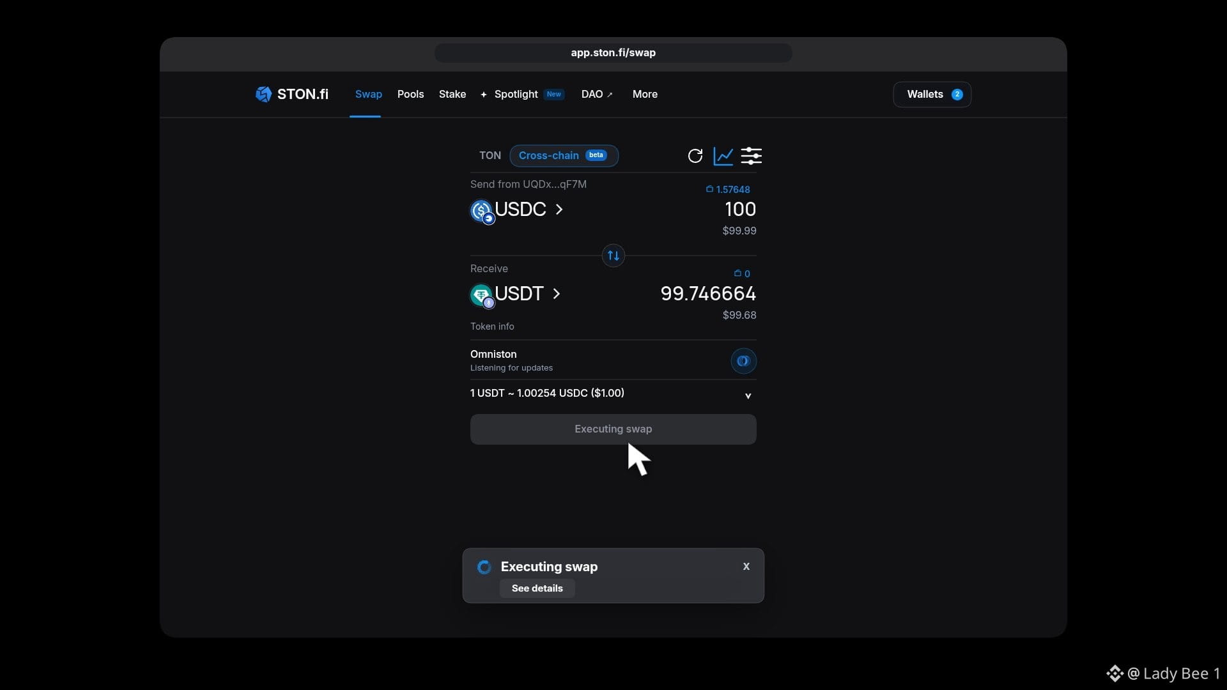
Task: Select Cross-chain beta mode
Action: pyautogui.click(x=564, y=155)
